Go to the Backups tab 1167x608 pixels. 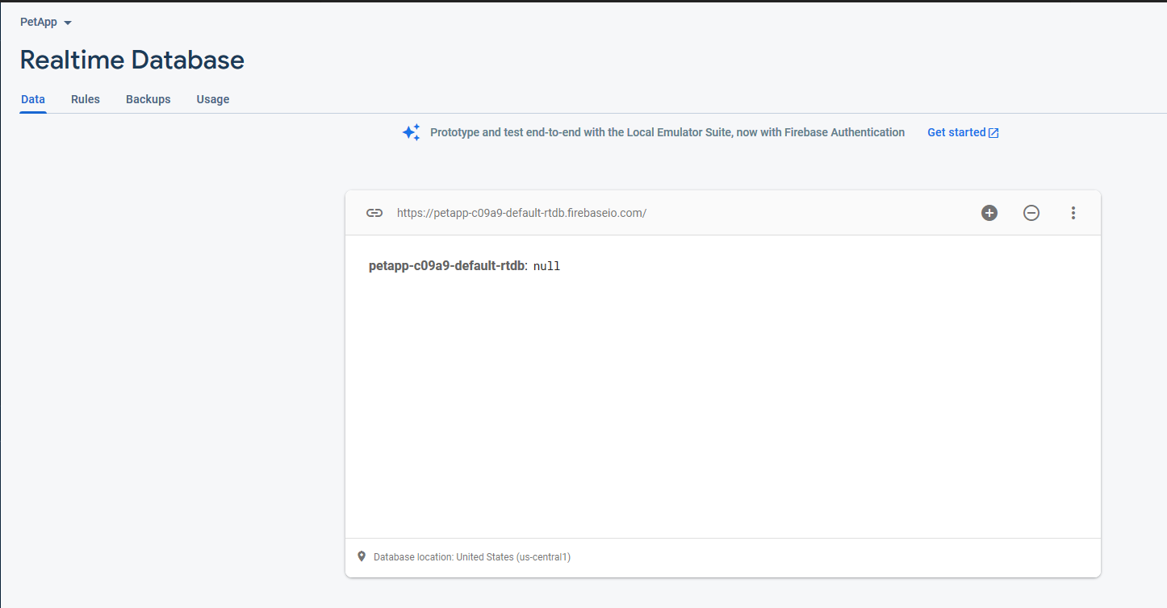tap(148, 99)
